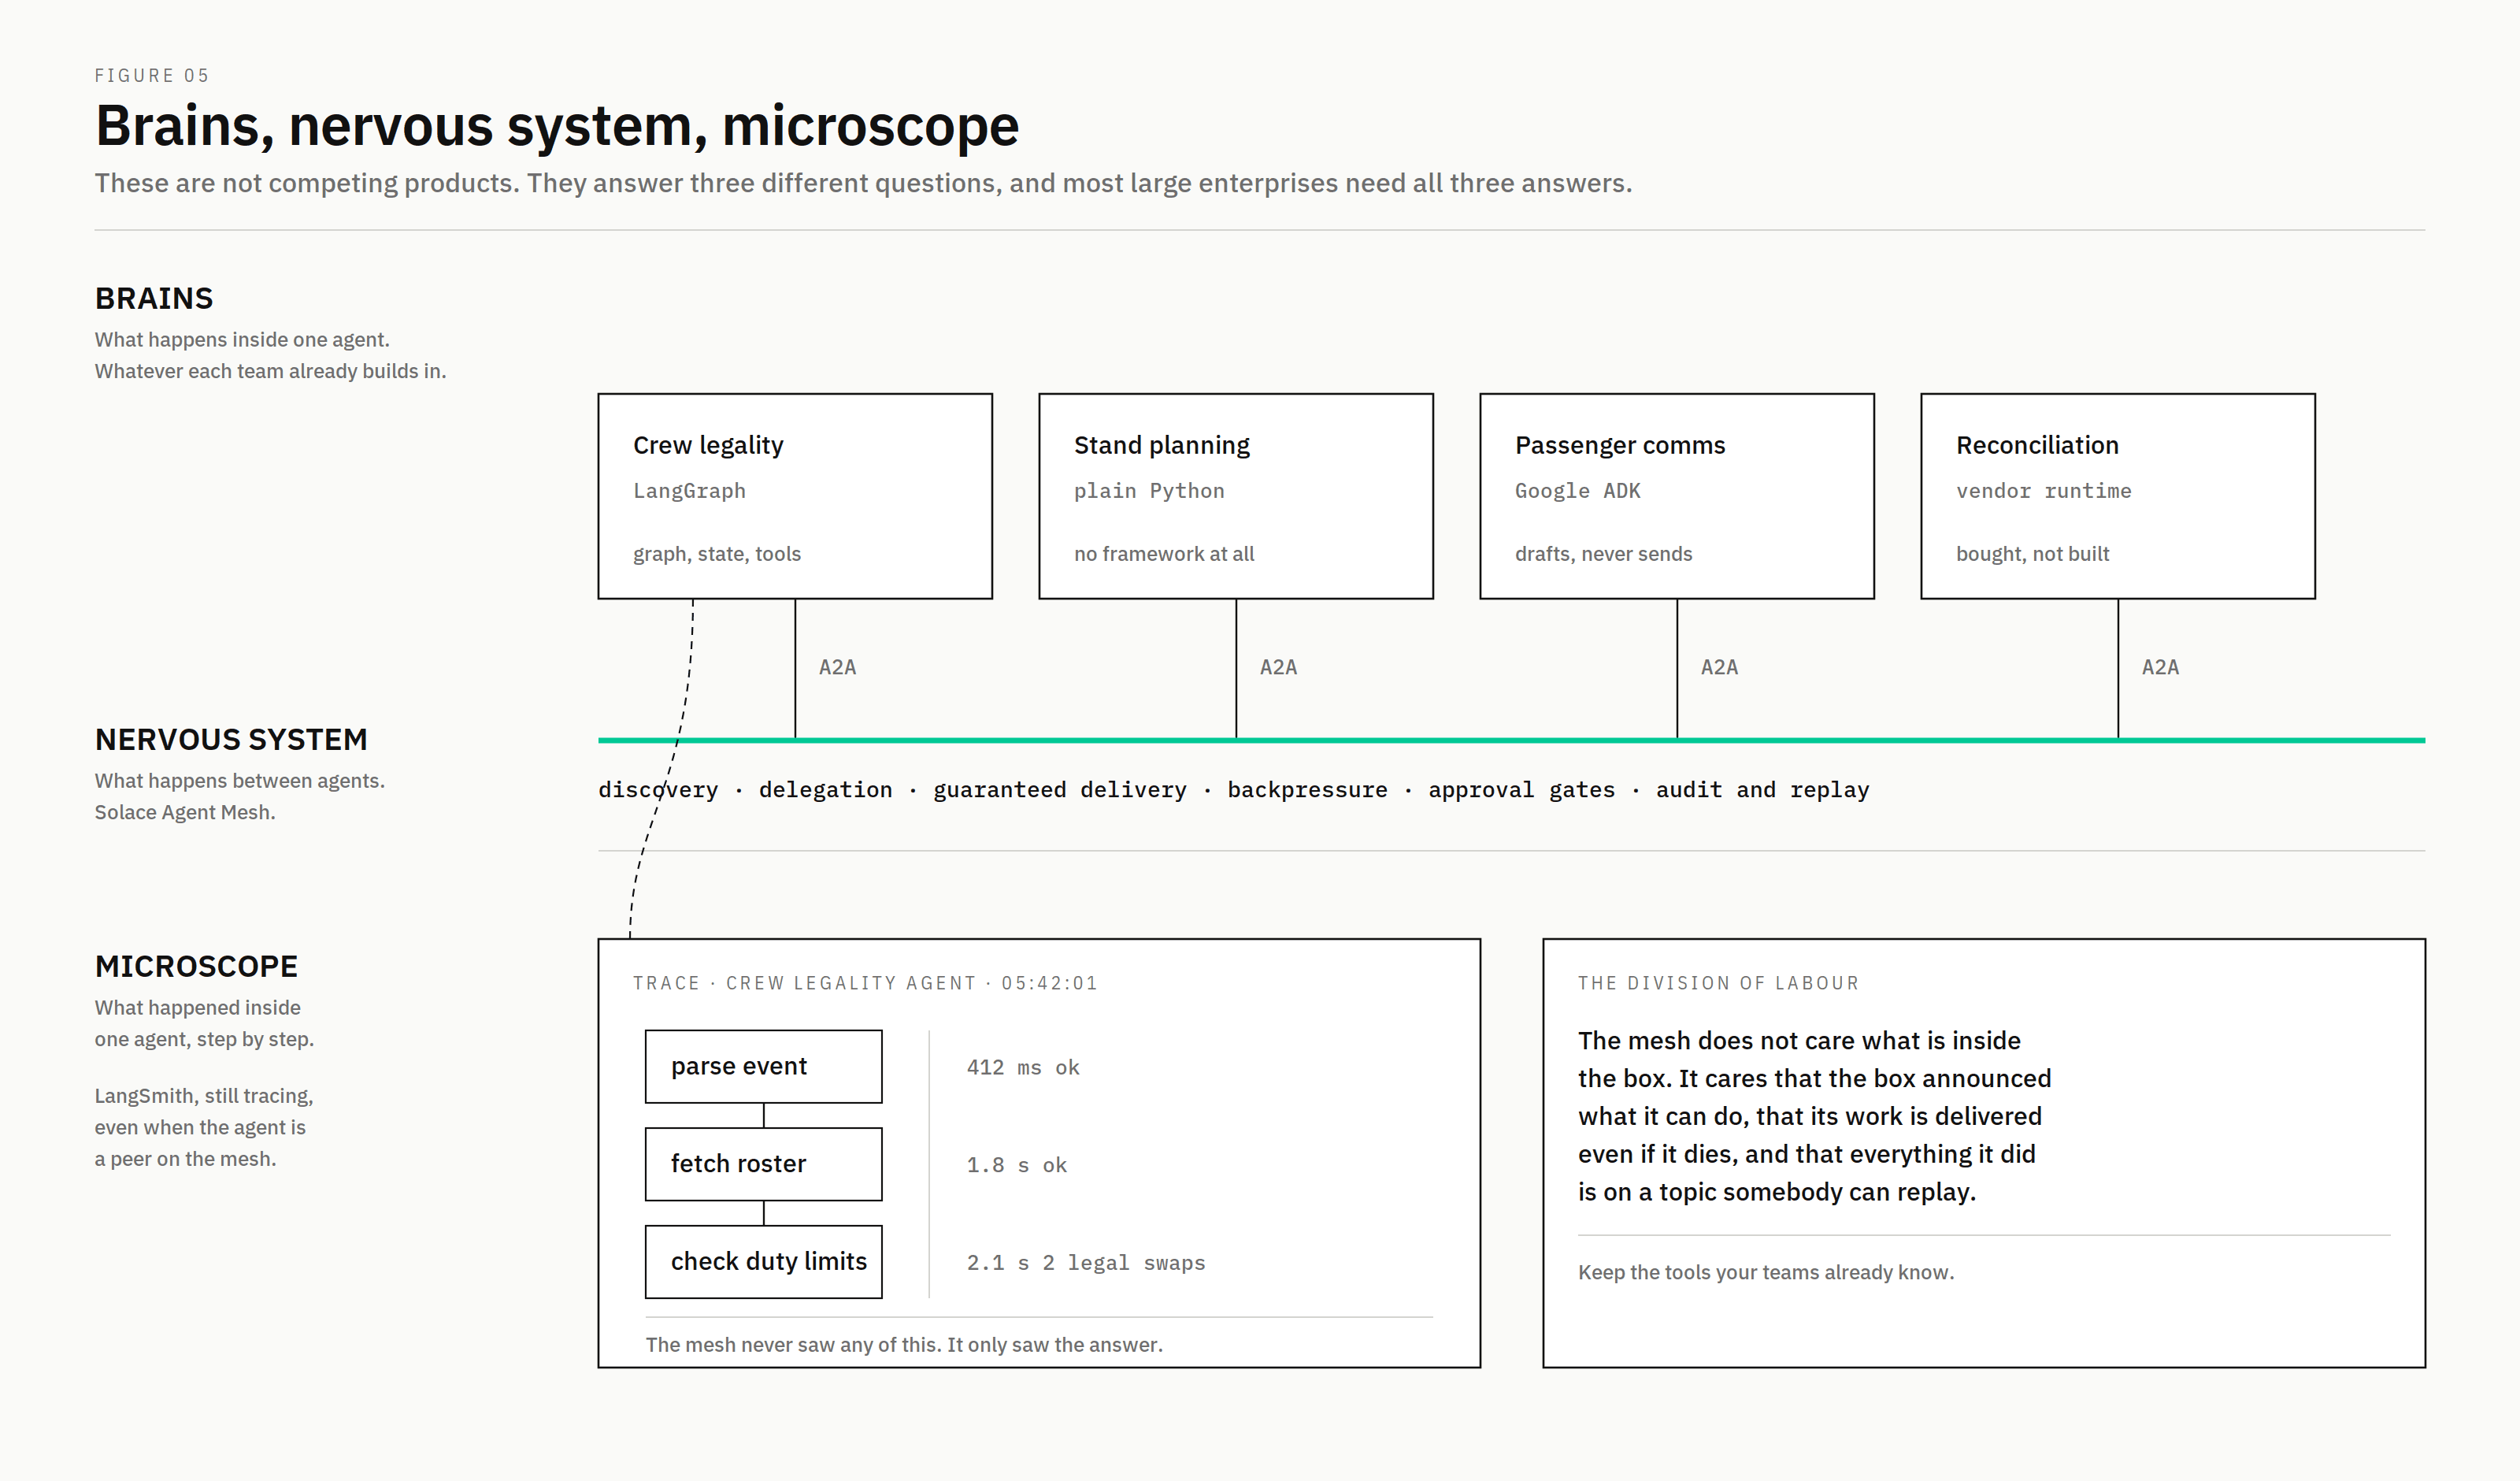
Task: Click the 'delegation' capability word
Action: (x=826, y=791)
